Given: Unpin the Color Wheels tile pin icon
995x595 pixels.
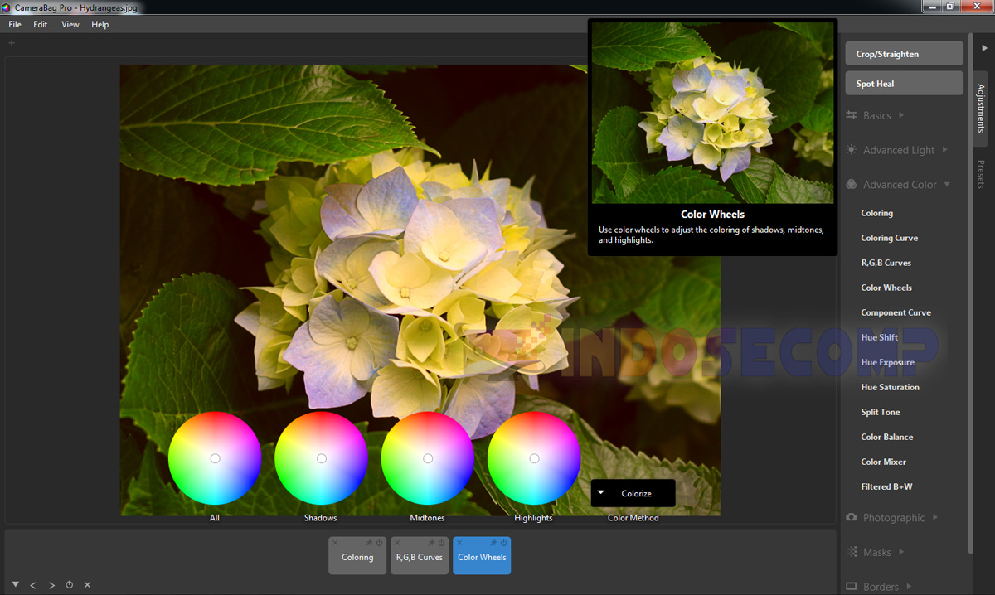Looking at the screenshot, I should pos(492,542).
